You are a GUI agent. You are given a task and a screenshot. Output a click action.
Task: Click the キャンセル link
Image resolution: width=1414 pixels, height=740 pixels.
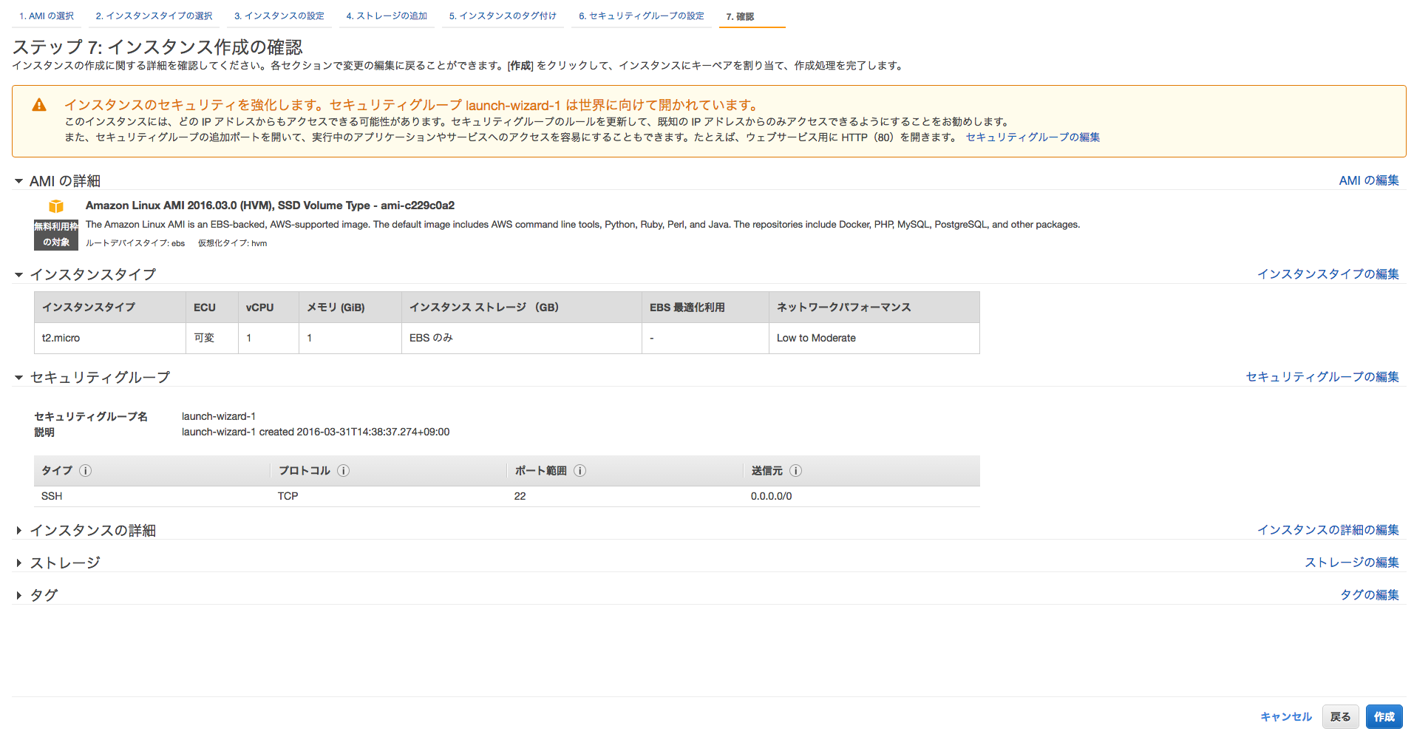click(1286, 716)
